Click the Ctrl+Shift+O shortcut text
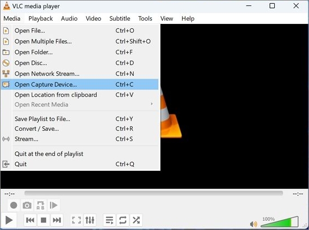 click(133, 41)
